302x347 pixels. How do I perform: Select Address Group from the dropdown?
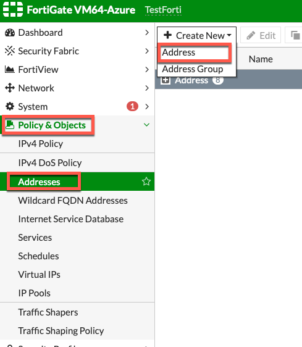(x=193, y=69)
